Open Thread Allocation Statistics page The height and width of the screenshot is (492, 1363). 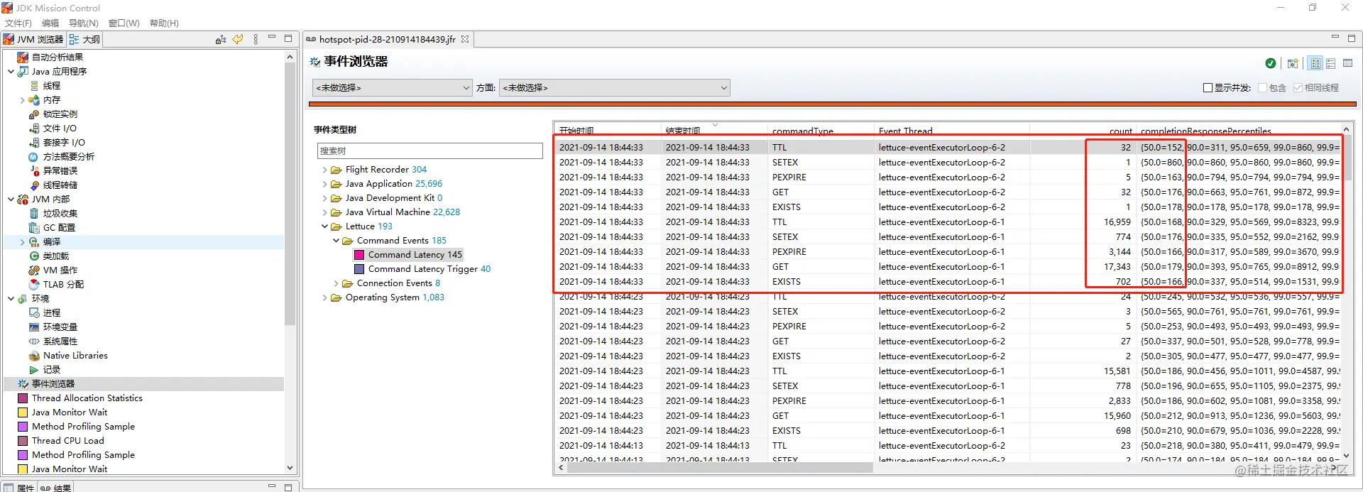pos(80,398)
